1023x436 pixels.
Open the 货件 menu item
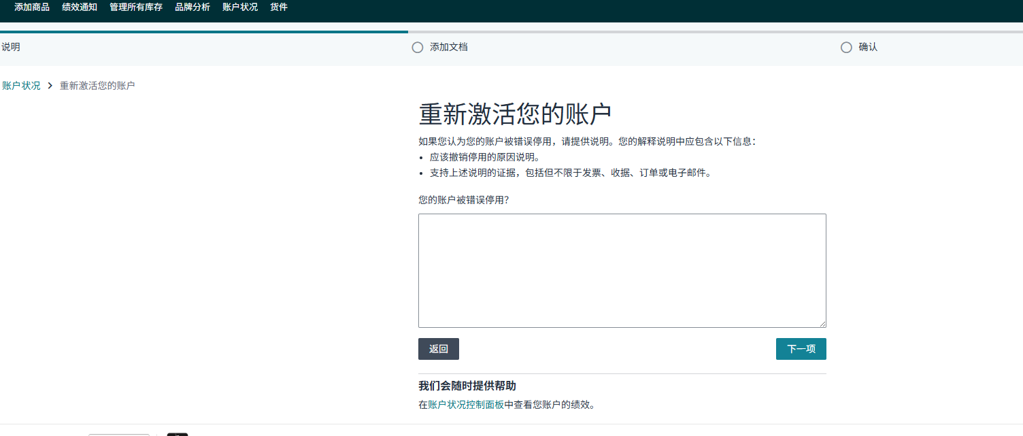279,7
